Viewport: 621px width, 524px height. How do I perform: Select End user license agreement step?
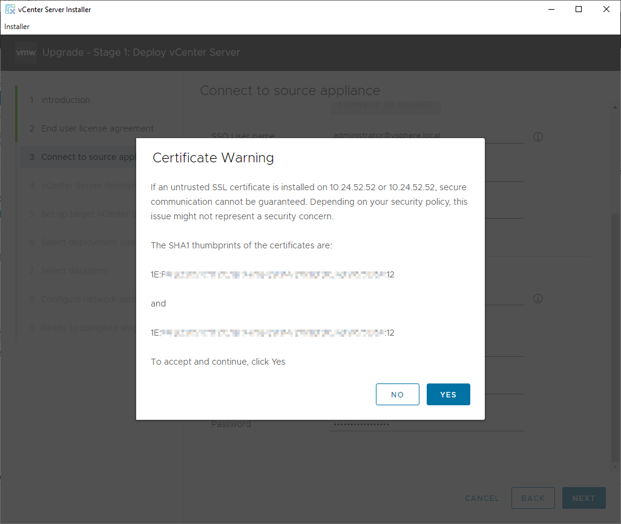coord(97,128)
